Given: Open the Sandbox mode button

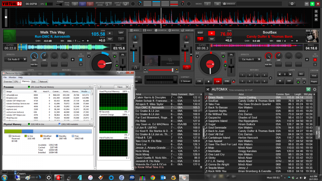Looking at the screenshot, I should [x=229, y=4].
